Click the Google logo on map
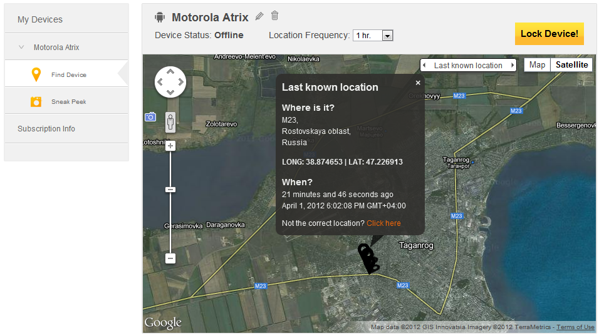The width and height of the screenshot is (599, 336). coord(163,323)
